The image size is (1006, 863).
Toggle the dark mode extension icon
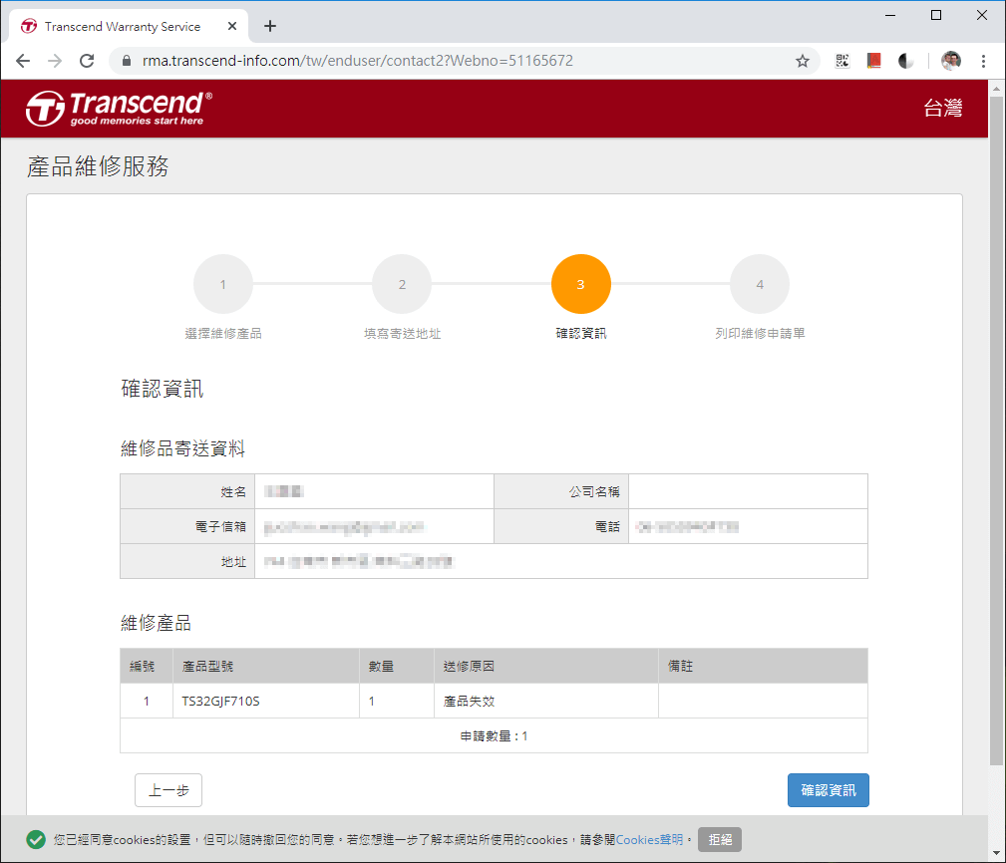(905, 61)
